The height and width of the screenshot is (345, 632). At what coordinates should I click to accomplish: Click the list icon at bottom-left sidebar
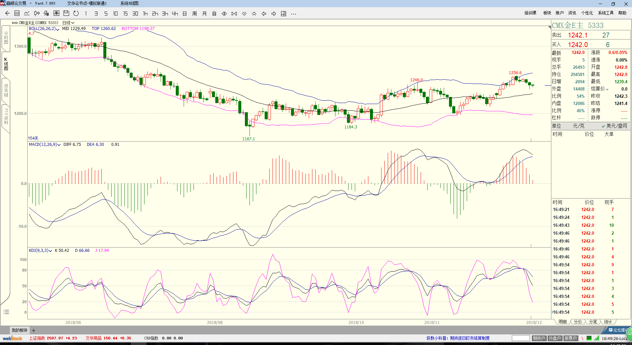tap(6, 312)
